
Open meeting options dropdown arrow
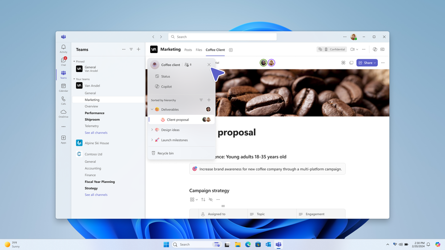(x=357, y=49)
